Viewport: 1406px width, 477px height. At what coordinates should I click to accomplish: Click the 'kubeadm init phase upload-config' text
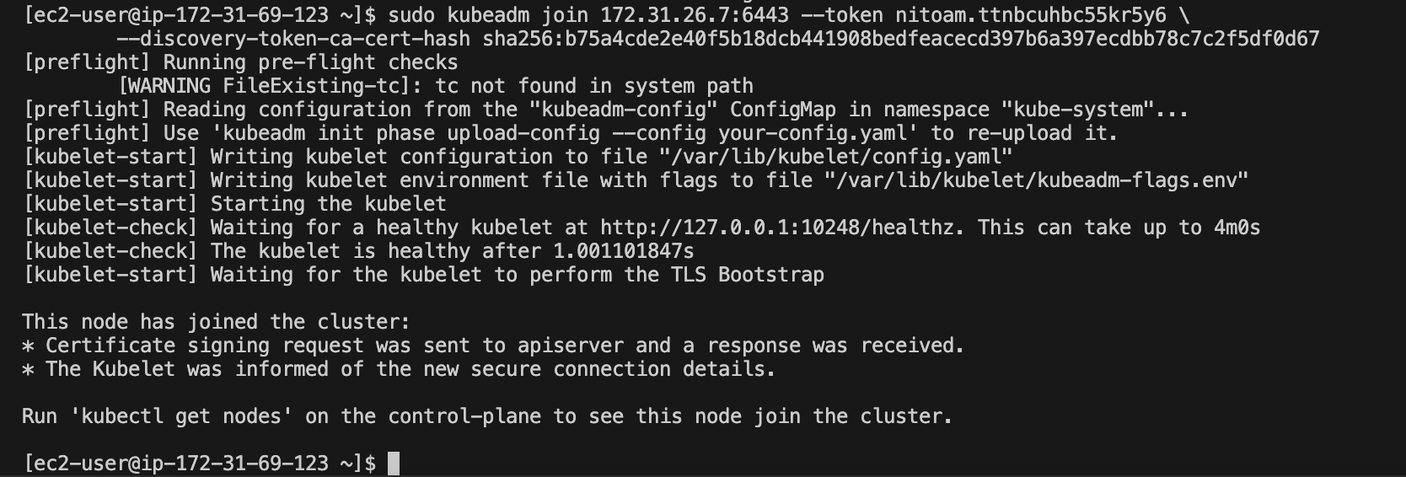[x=423, y=133]
